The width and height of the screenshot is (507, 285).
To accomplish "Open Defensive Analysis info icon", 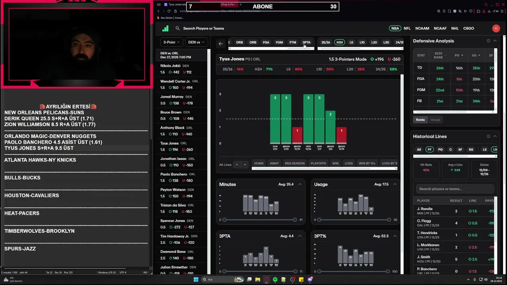I will [x=488, y=41].
